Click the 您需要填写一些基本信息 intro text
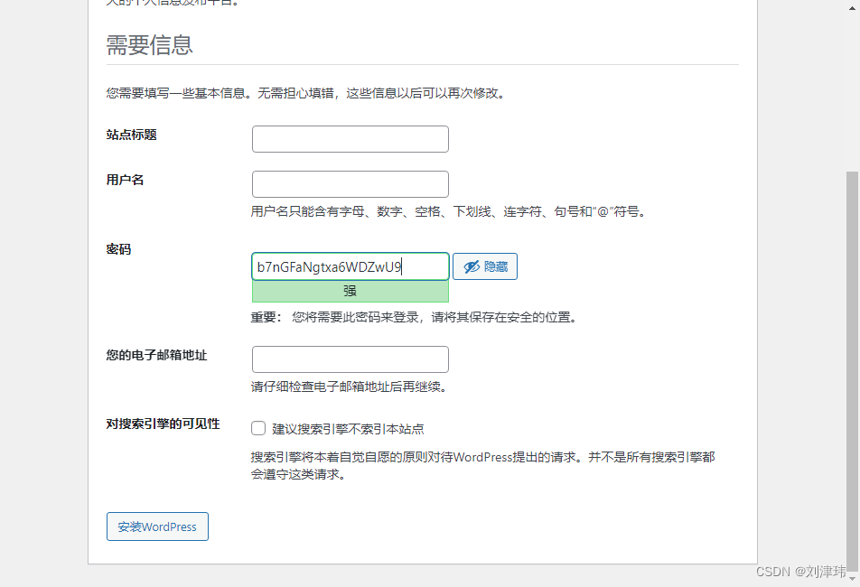Image resolution: width=860 pixels, height=587 pixels. point(306,93)
